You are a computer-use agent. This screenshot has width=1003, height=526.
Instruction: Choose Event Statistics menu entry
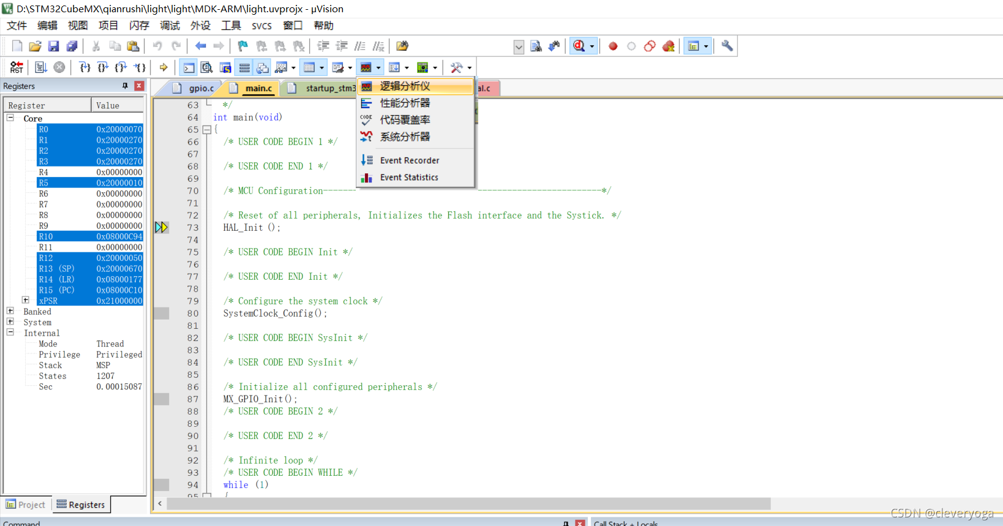click(x=416, y=178)
